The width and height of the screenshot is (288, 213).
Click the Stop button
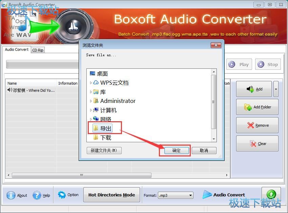click(x=268, y=64)
